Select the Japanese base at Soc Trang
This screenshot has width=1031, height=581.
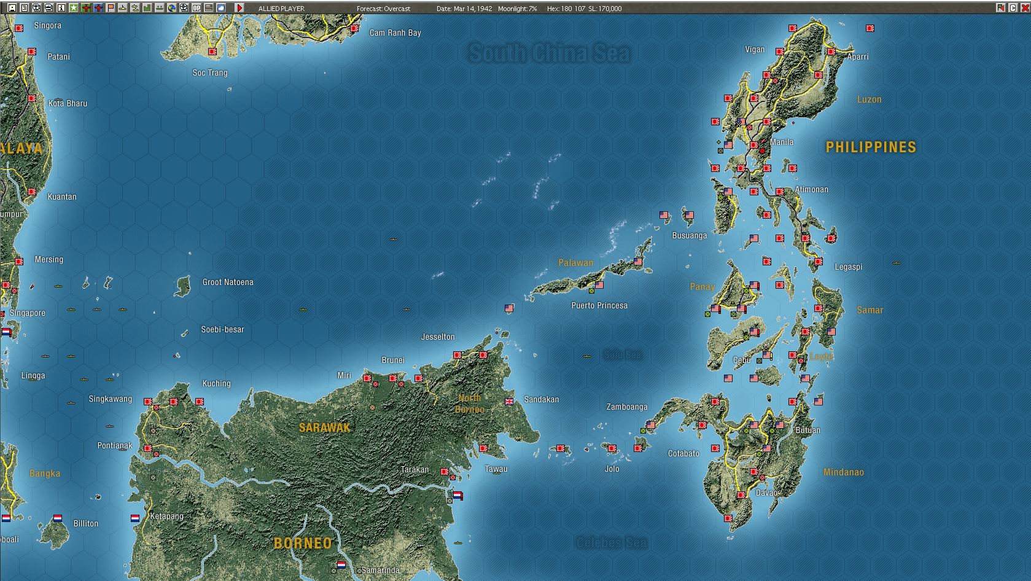click(212, 52)
